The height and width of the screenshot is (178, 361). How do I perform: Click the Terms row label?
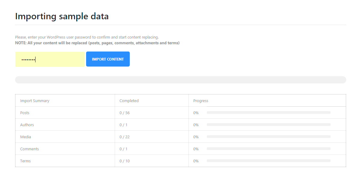coord(25,161)
